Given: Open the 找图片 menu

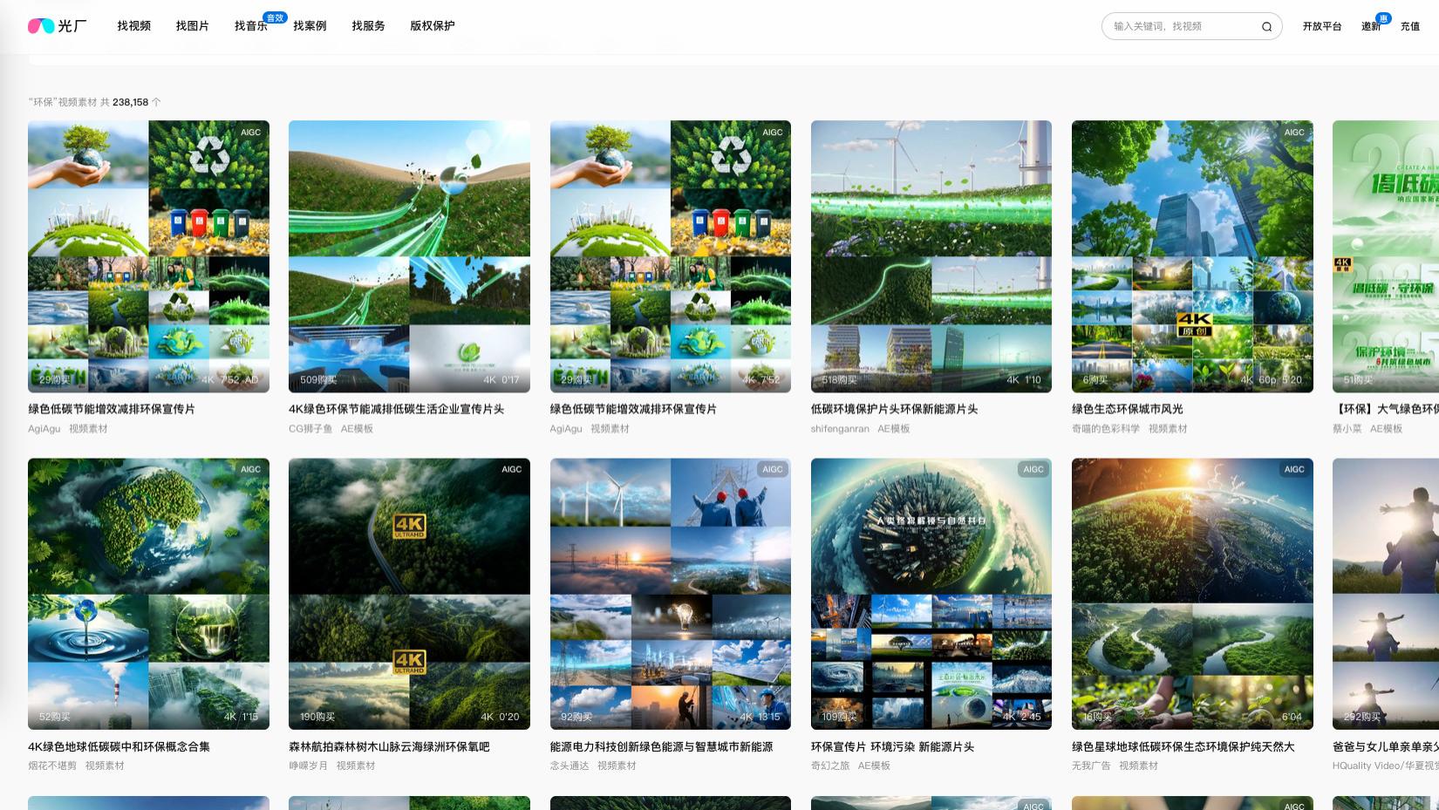Looking at the screenshot, I should 193,26.
